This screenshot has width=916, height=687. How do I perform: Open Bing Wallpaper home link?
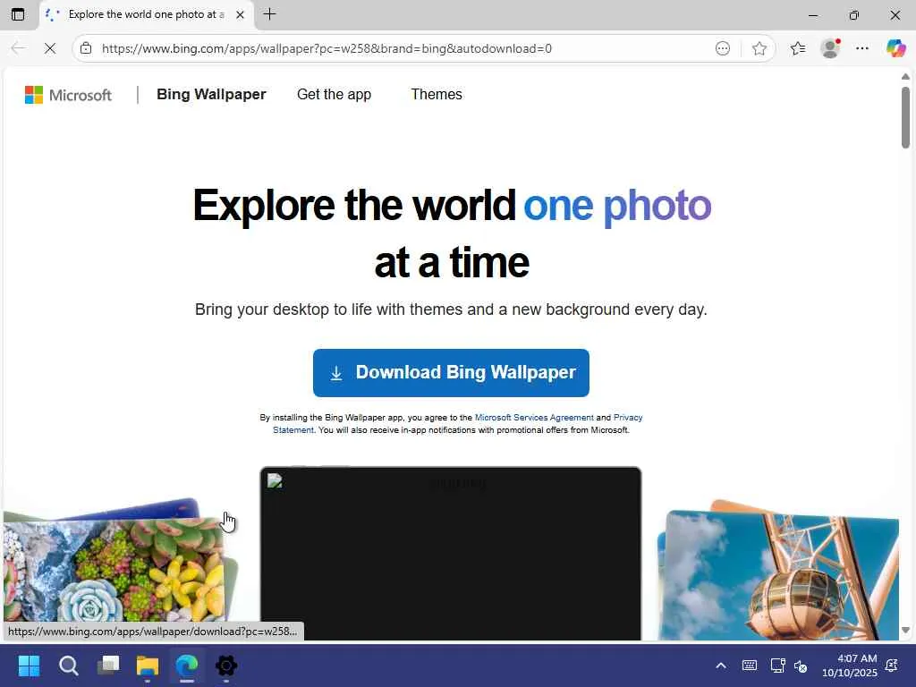coord(211,95)
